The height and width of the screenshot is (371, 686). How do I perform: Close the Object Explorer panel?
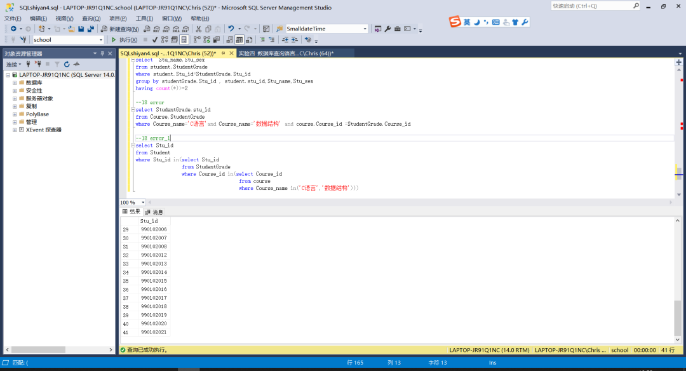coord(111,53)
